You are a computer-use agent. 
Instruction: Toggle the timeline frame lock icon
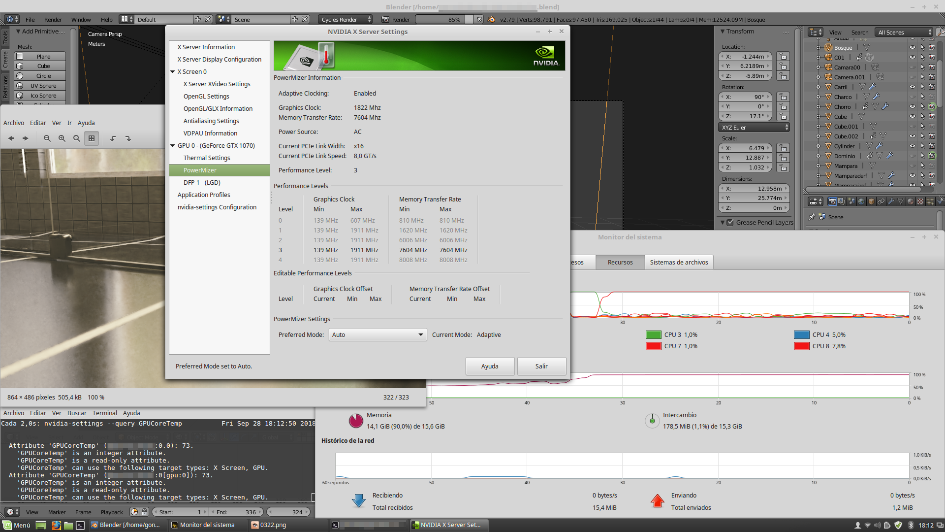tap(145, 512)
